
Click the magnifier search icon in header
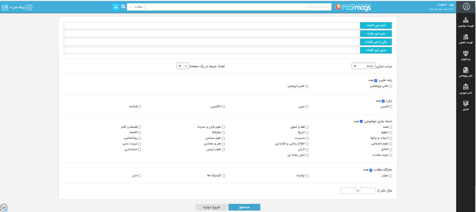click(x=123, y=7)
